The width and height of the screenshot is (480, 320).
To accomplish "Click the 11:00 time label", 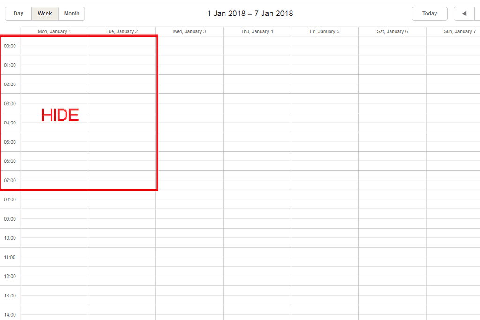I will click(x=10, y=257).
